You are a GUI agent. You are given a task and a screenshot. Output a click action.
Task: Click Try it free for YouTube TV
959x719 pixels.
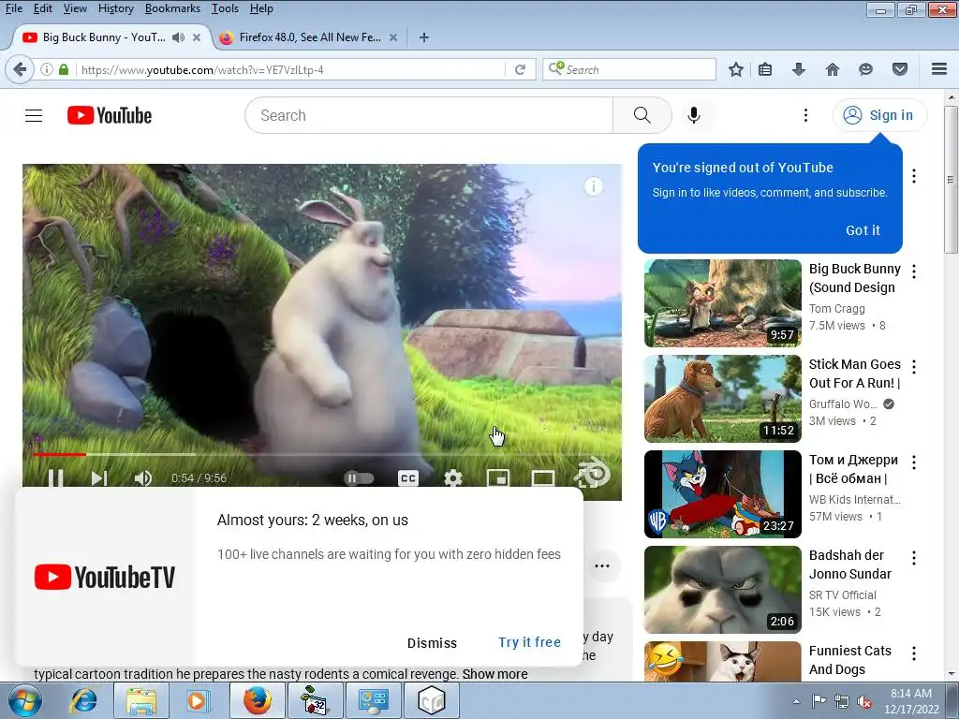(x=529, y=642)
